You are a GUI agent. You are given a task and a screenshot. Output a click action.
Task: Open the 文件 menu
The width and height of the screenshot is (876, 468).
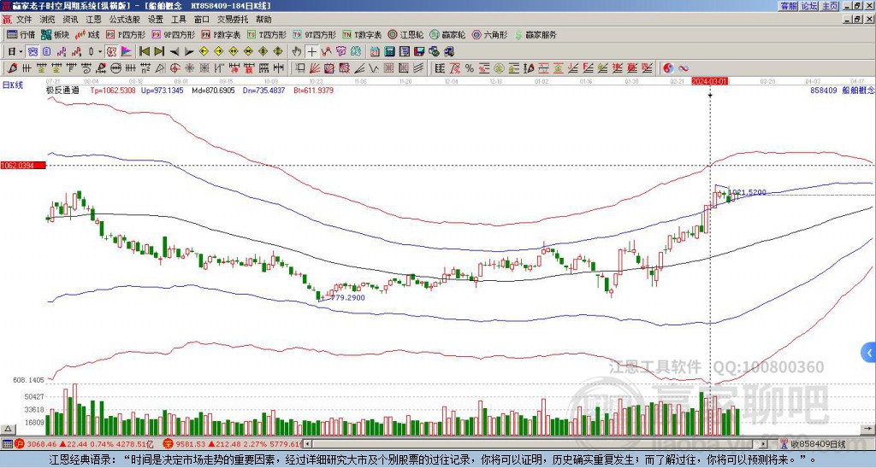[x=23, y=20]
